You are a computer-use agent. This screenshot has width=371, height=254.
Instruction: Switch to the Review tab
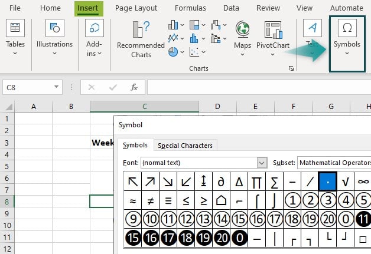click(x=268, y=8)
